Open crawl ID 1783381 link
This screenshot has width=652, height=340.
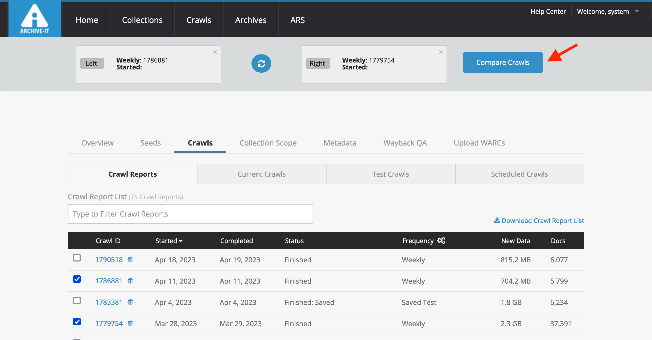[109, 302]
